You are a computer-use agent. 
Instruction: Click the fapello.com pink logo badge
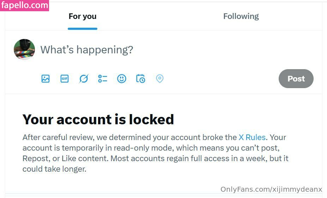(x=25, y=5)
